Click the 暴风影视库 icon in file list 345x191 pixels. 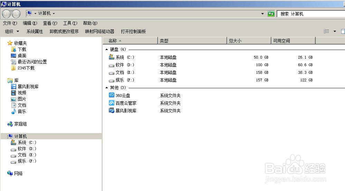click(x=112, y=110)
